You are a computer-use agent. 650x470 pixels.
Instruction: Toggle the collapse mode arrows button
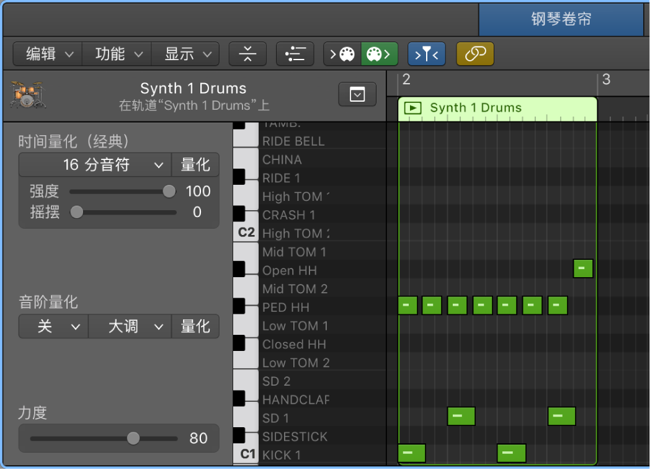(247, 54)
